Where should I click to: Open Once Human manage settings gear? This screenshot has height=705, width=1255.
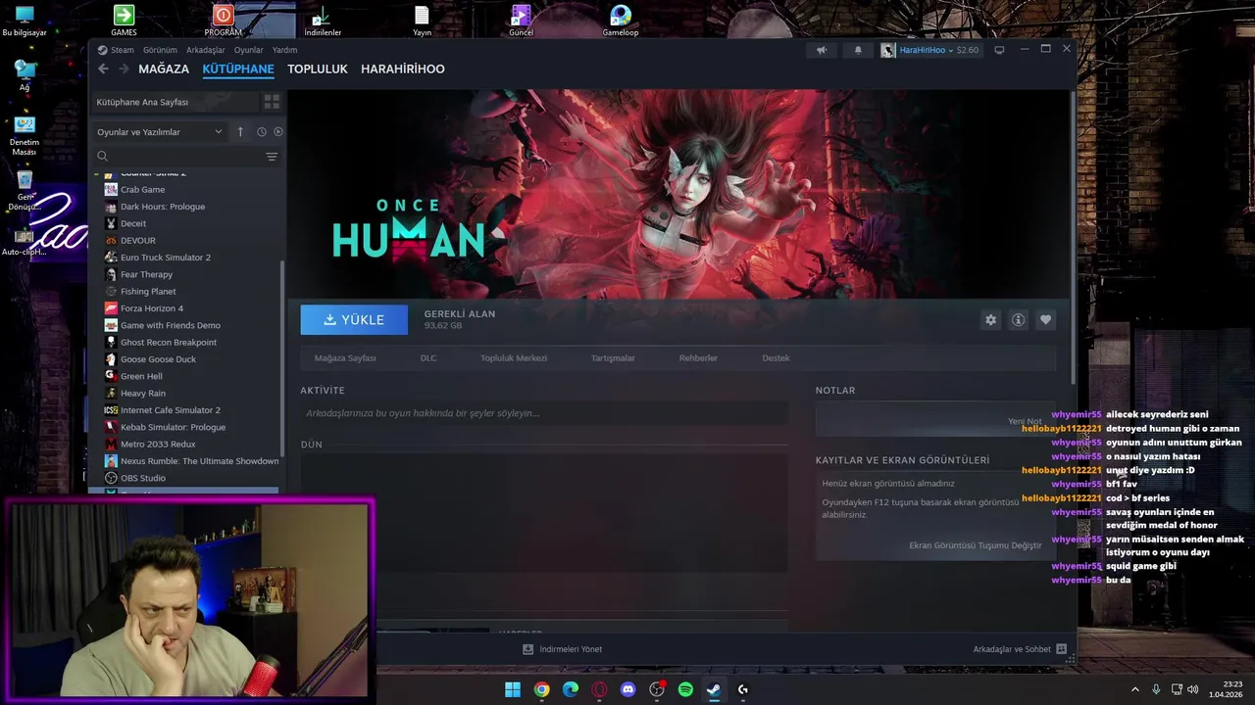tap(990, 320)
